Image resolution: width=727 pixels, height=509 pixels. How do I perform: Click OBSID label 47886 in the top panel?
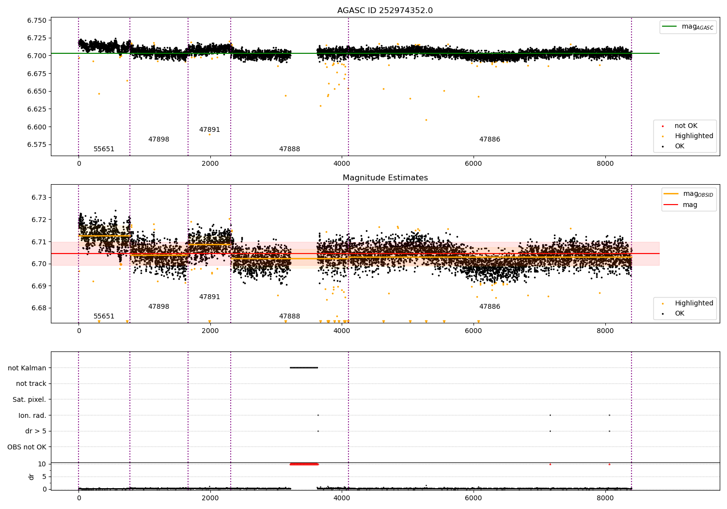coord(490,140)
